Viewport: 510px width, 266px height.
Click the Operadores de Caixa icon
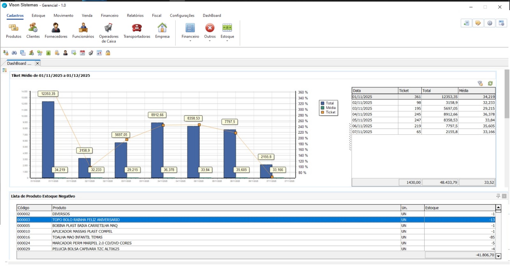pos(109,28)
